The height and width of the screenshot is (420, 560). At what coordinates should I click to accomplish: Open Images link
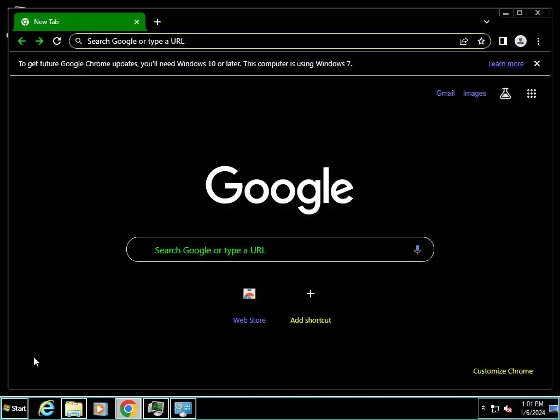point(474,93)
